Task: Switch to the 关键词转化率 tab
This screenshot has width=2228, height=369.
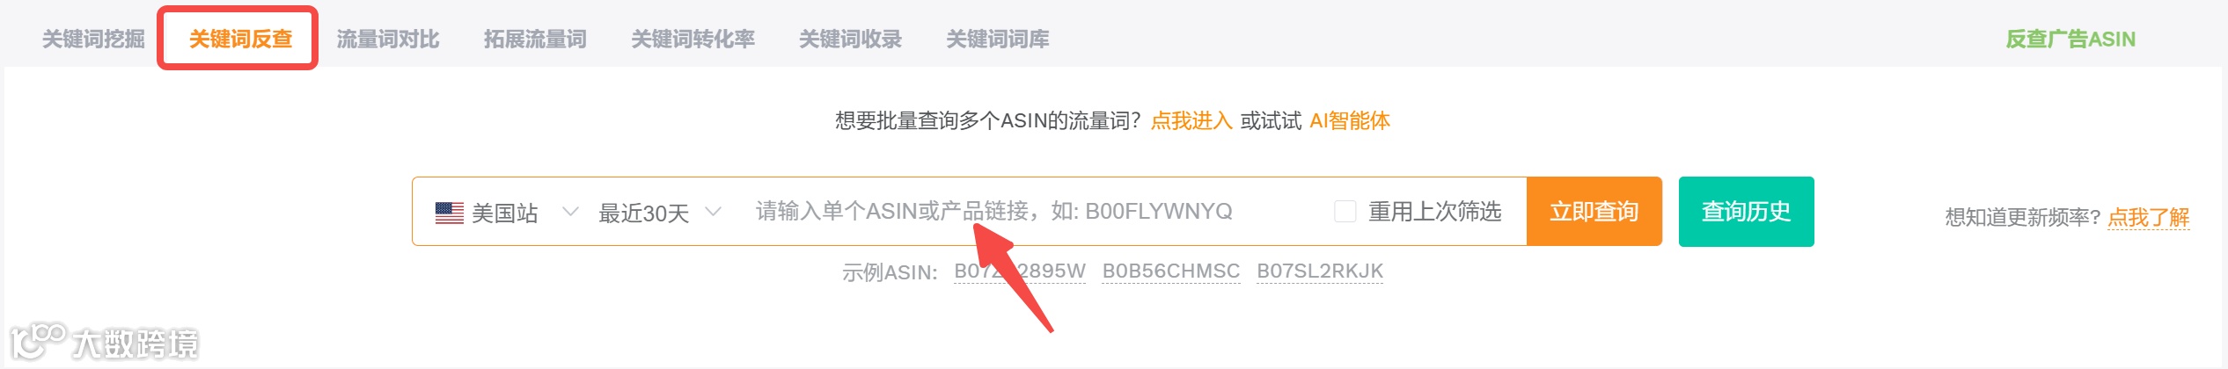Action: tap(693, 39)
